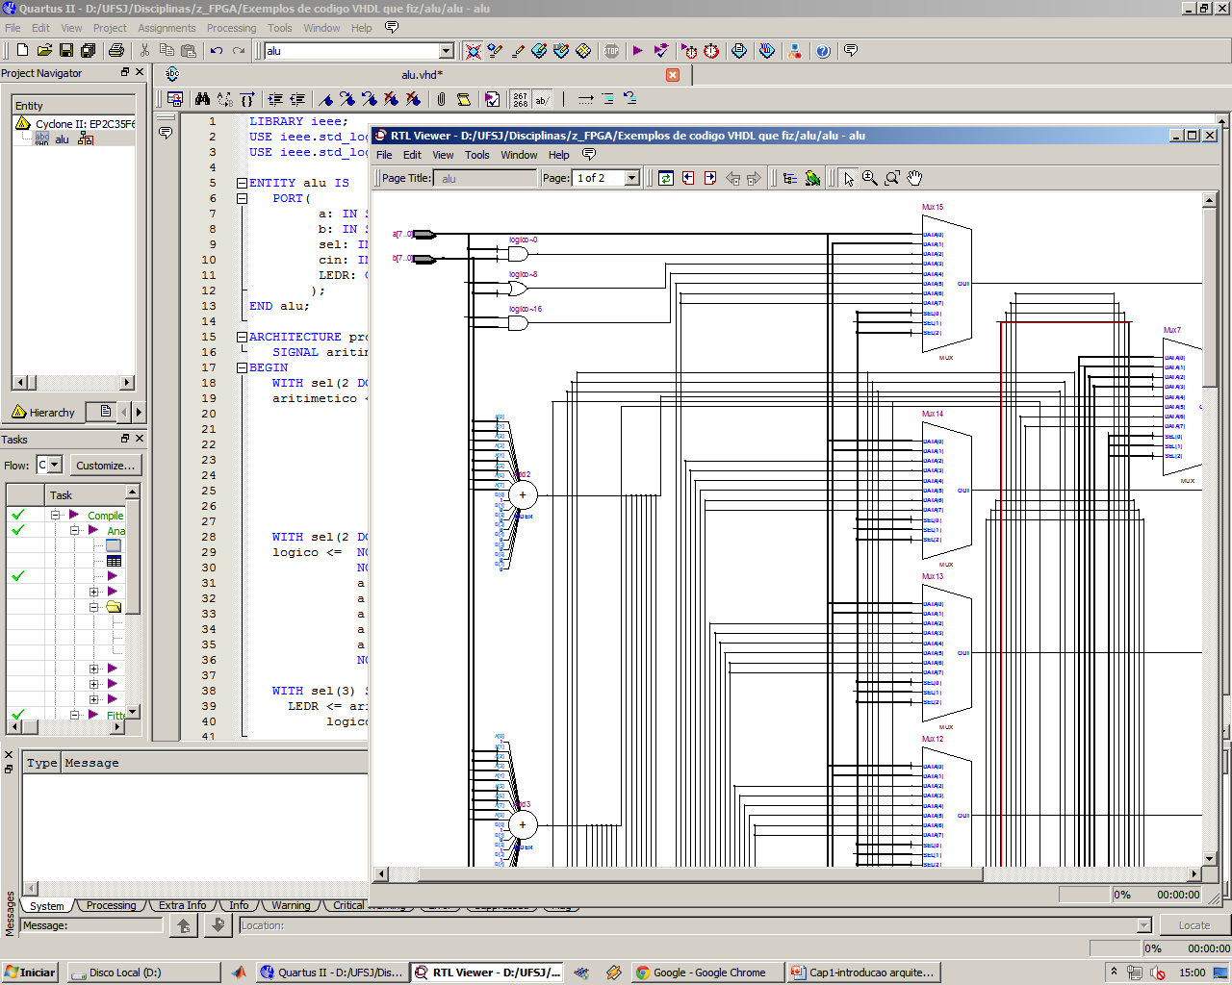Screen dimensions: 1232x985
Task: Click the next page icon in RTL Viewer
Action: point(710,178)
